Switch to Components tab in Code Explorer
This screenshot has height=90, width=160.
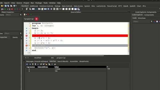click(x=149, y=15)
